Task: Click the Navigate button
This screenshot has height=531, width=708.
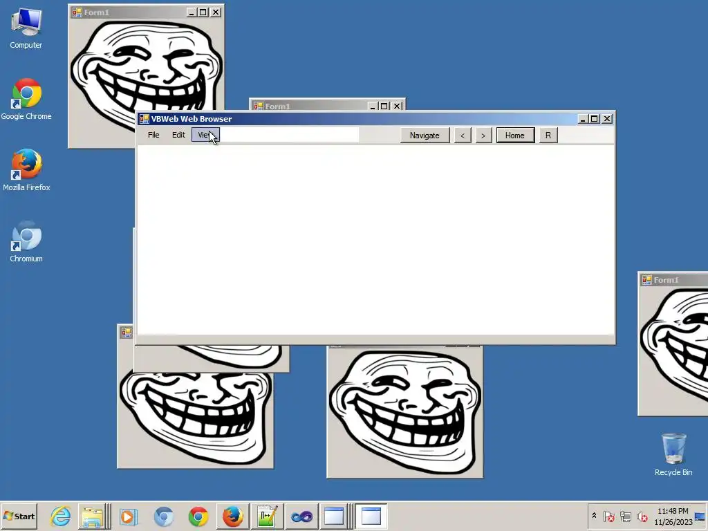Action: 425,136
